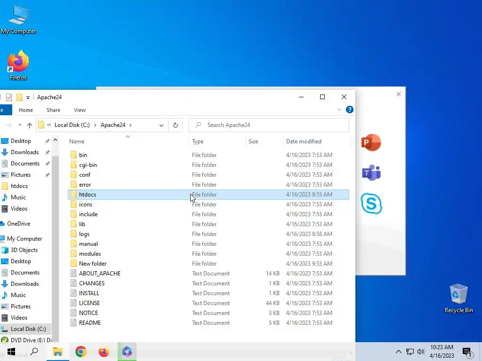
Task: Open the My Computer desktop icon
Action: coord(18,19)
